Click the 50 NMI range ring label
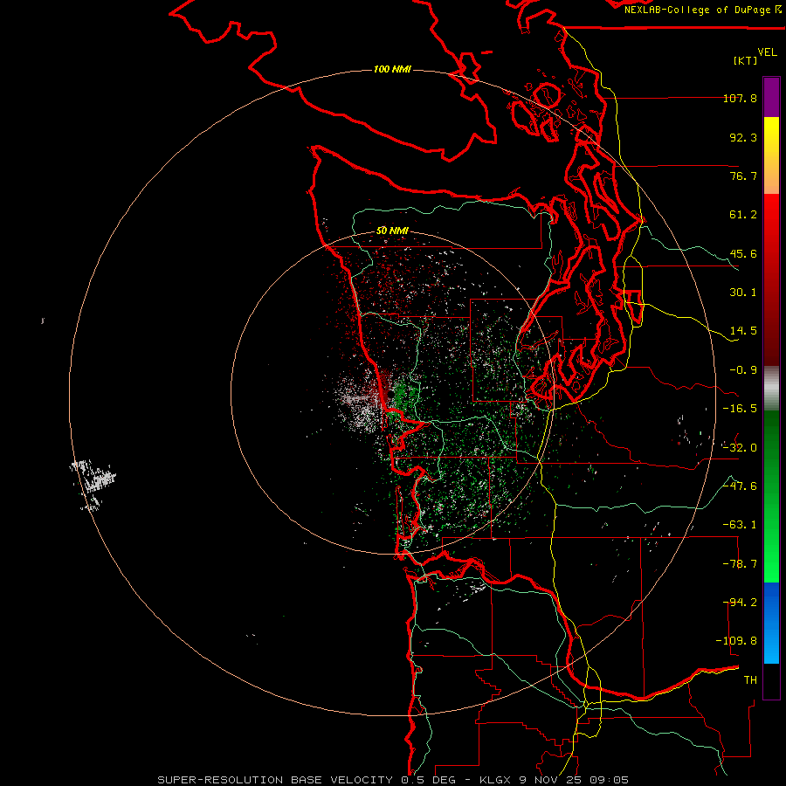The image size is (786, 786). [x=392, y=231]
